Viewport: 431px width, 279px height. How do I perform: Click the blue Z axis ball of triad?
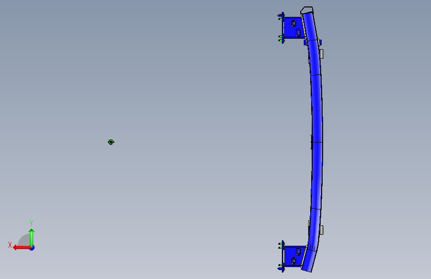(x=32, y=248)
